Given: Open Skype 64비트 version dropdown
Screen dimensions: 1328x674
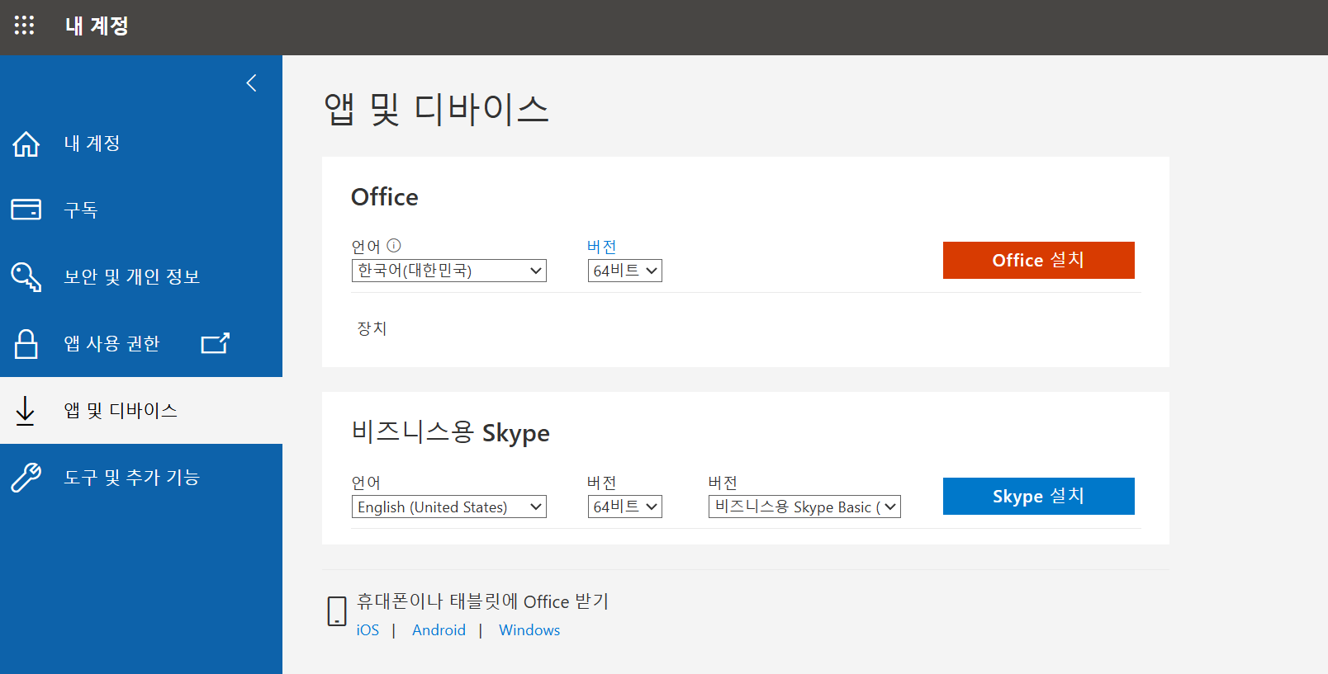Looking at the screenshot, I should tap(625, 507).
